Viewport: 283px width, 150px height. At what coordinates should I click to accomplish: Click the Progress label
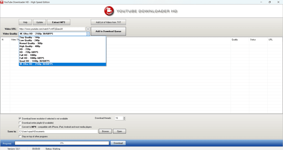point(7,143)
